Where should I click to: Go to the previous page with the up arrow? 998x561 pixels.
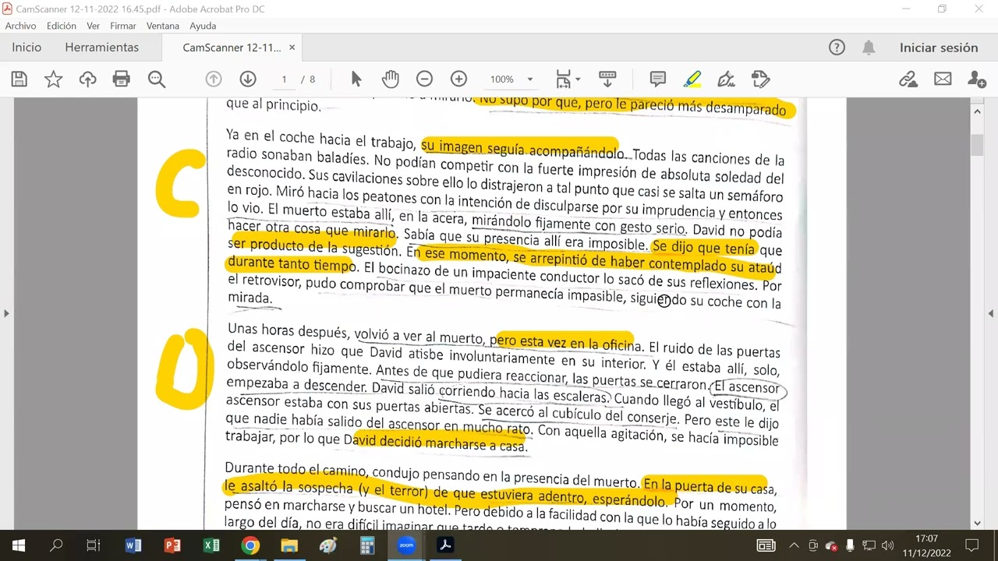[x=214, y=79]
